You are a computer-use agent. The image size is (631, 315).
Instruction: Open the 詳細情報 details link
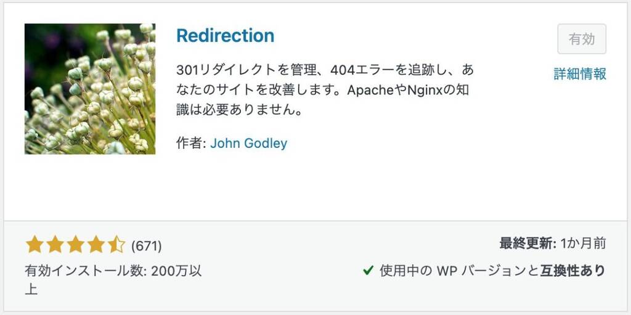[x=580, y=74]
